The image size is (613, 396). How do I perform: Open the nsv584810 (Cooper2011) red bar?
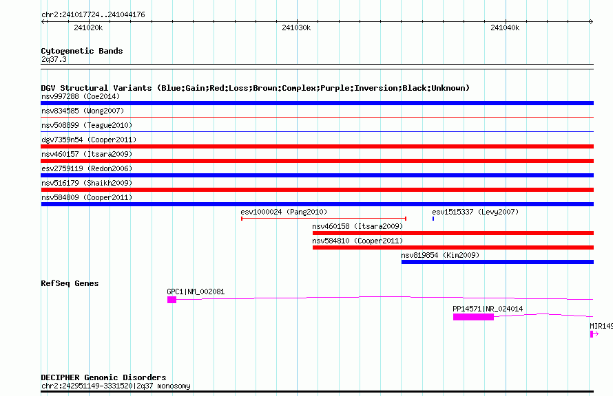(453, 247)
